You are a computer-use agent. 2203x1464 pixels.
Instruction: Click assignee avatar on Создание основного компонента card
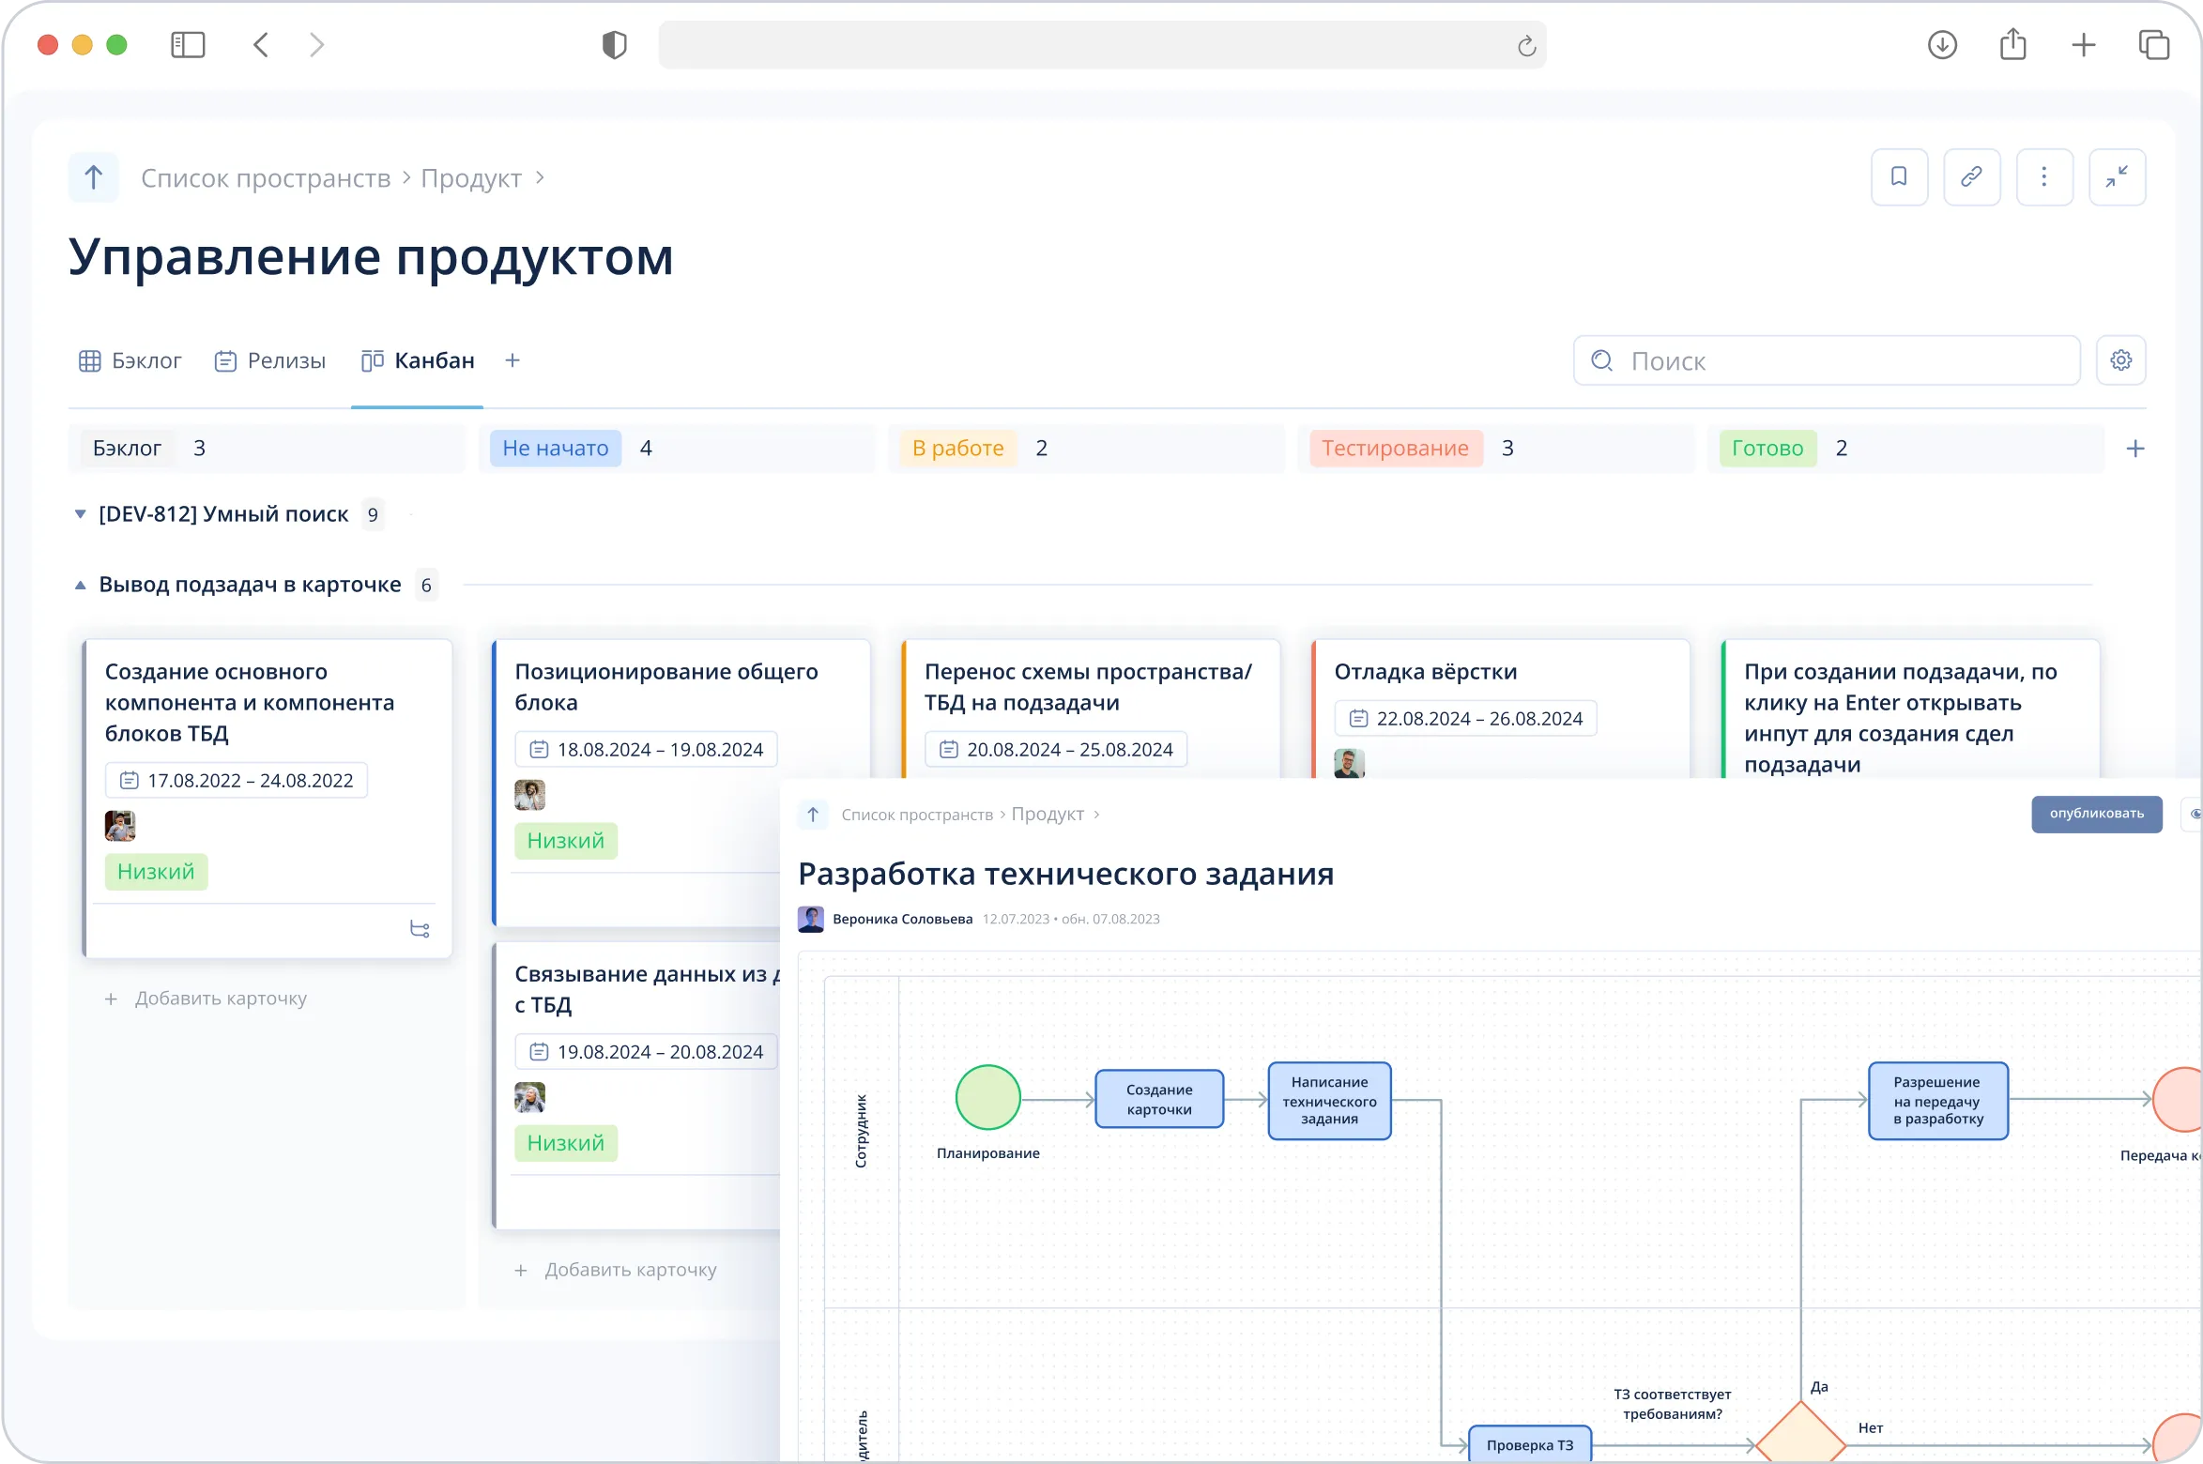click(120, 826)
